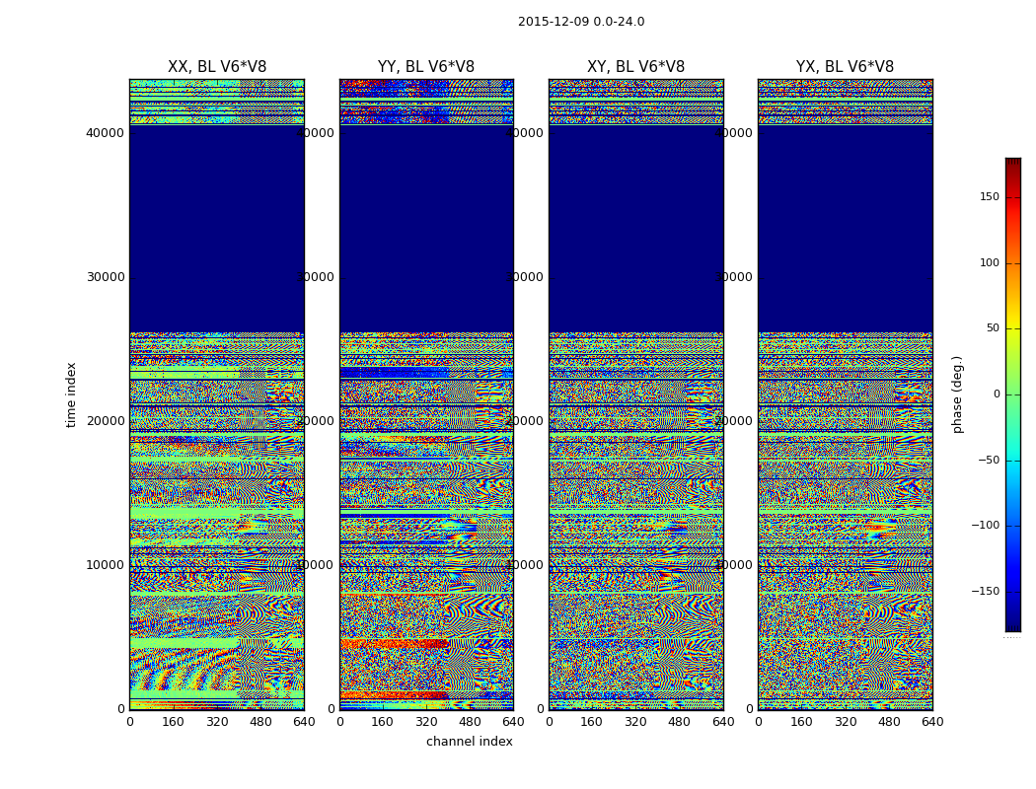The height and width of the screenshot is (789, 1036).
Task: Click the solid dark blue block in the YX panel
Action: [845, 227]
